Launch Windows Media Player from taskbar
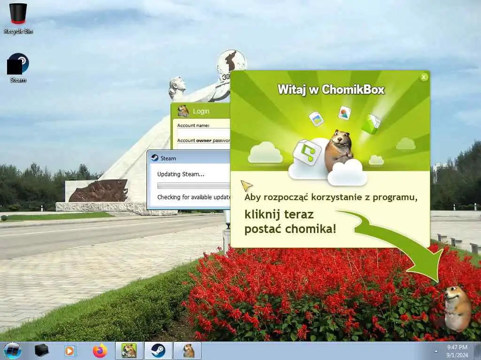The width and height of the screenshot is (481, 360). tap(70, 351)
